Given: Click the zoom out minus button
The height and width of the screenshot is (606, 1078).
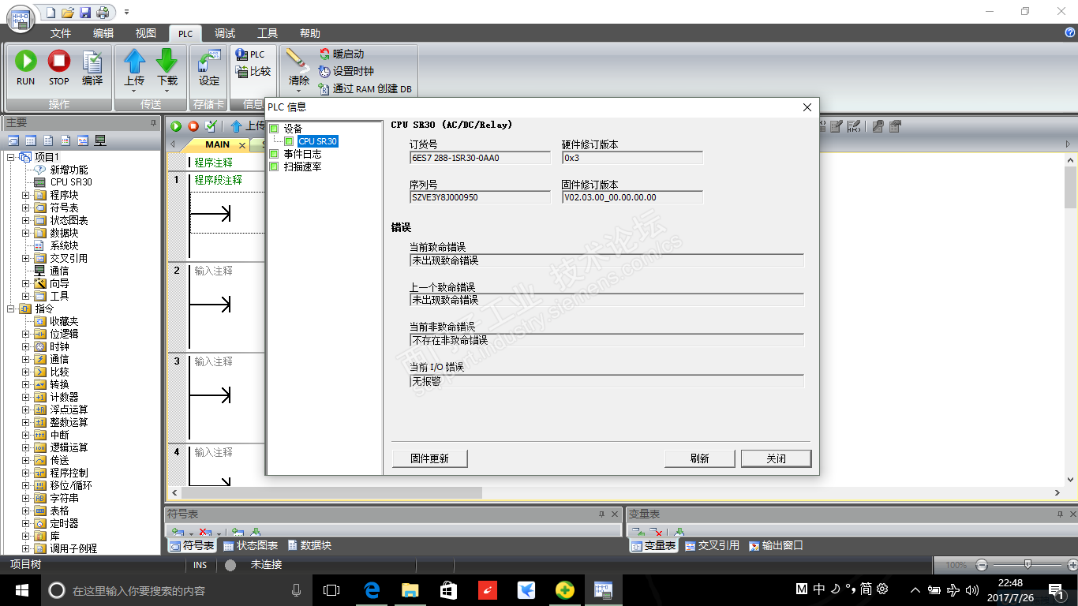Looking at the screenshot, I should 982,565.
